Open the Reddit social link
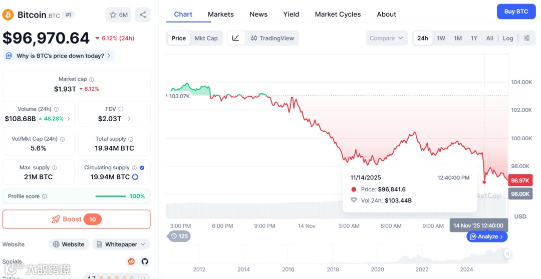Screen dimensions: 541x279 [x=131, y=261]
